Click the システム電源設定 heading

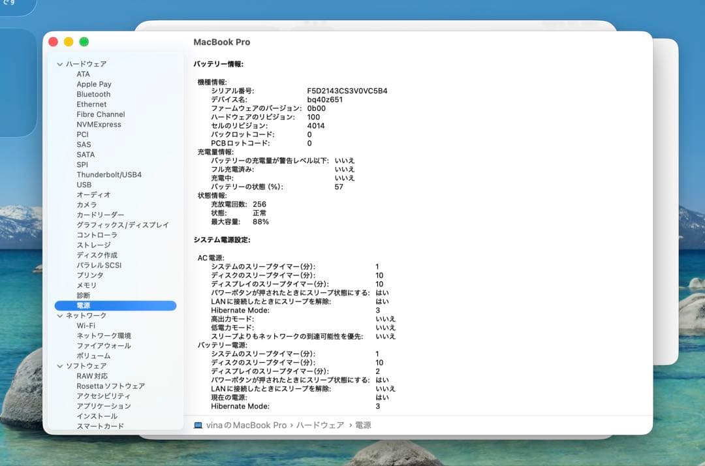click(x=222, y=240)
